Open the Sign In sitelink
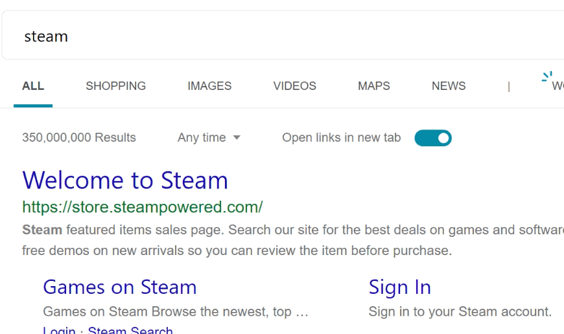This screenshot has height=334, width=564. pyautogui.click(x=399, y=287)
